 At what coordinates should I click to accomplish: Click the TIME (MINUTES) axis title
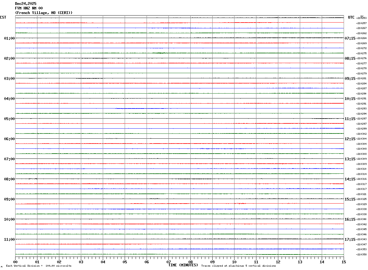[183, 265]
